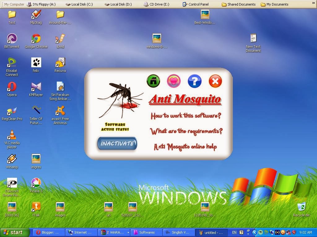This screenshot has width=317, height=237.
Task: Open 'What are the requirements?' link
Action: pos(186,131)
